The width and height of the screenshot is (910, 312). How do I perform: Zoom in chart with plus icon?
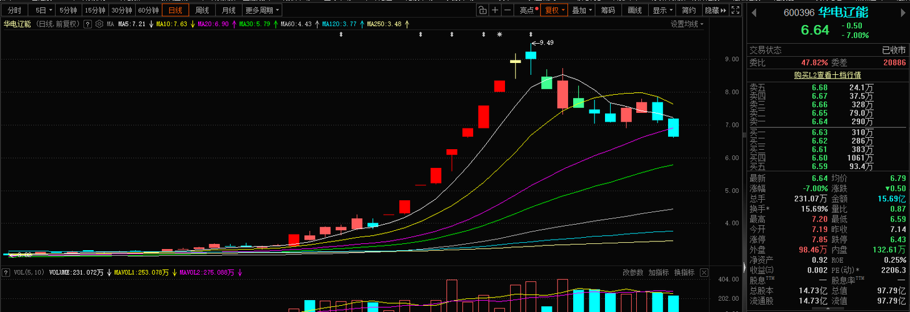(495, 10)
